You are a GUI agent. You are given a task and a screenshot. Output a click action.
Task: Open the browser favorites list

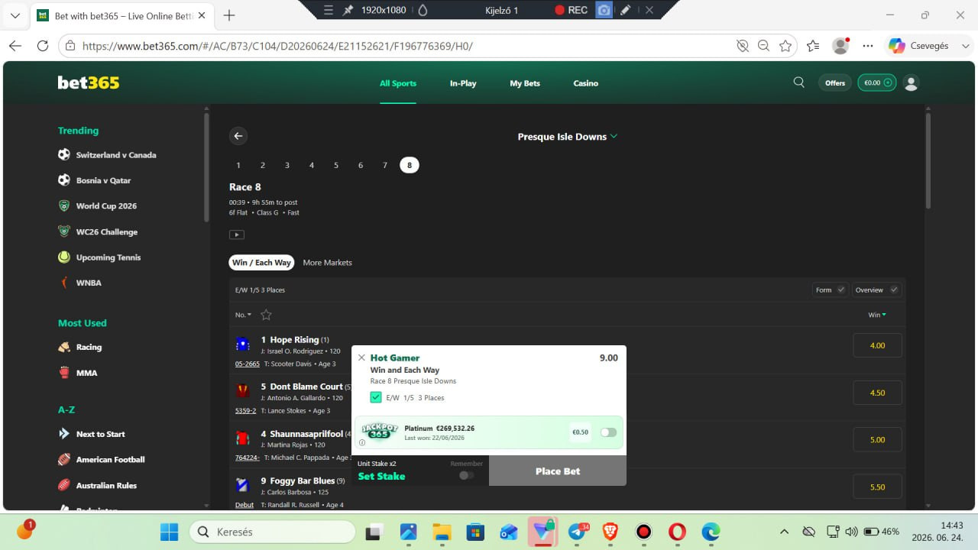coord(813,46)
